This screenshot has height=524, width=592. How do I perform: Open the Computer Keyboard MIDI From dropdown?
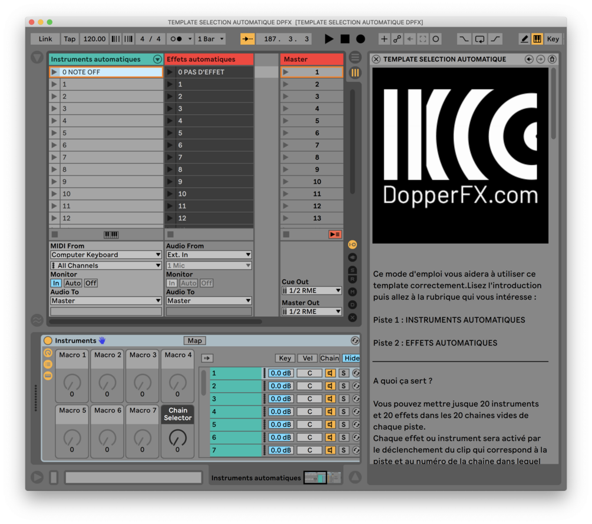[x=106, y=255]
